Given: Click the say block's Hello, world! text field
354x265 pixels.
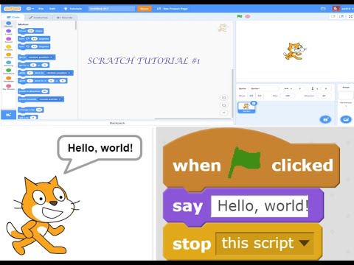Looking at the screenshot, I should (260, 206).
